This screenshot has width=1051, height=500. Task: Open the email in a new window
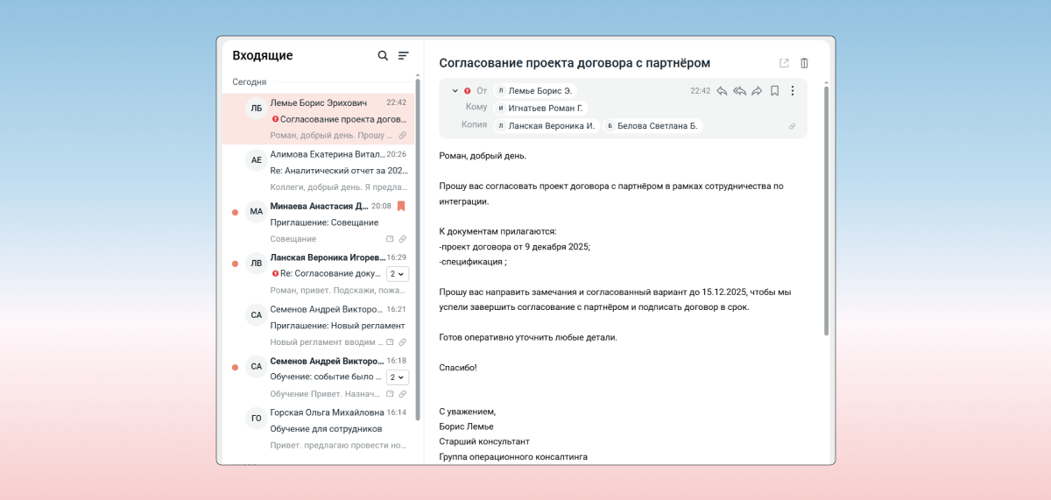coord(784,63)
